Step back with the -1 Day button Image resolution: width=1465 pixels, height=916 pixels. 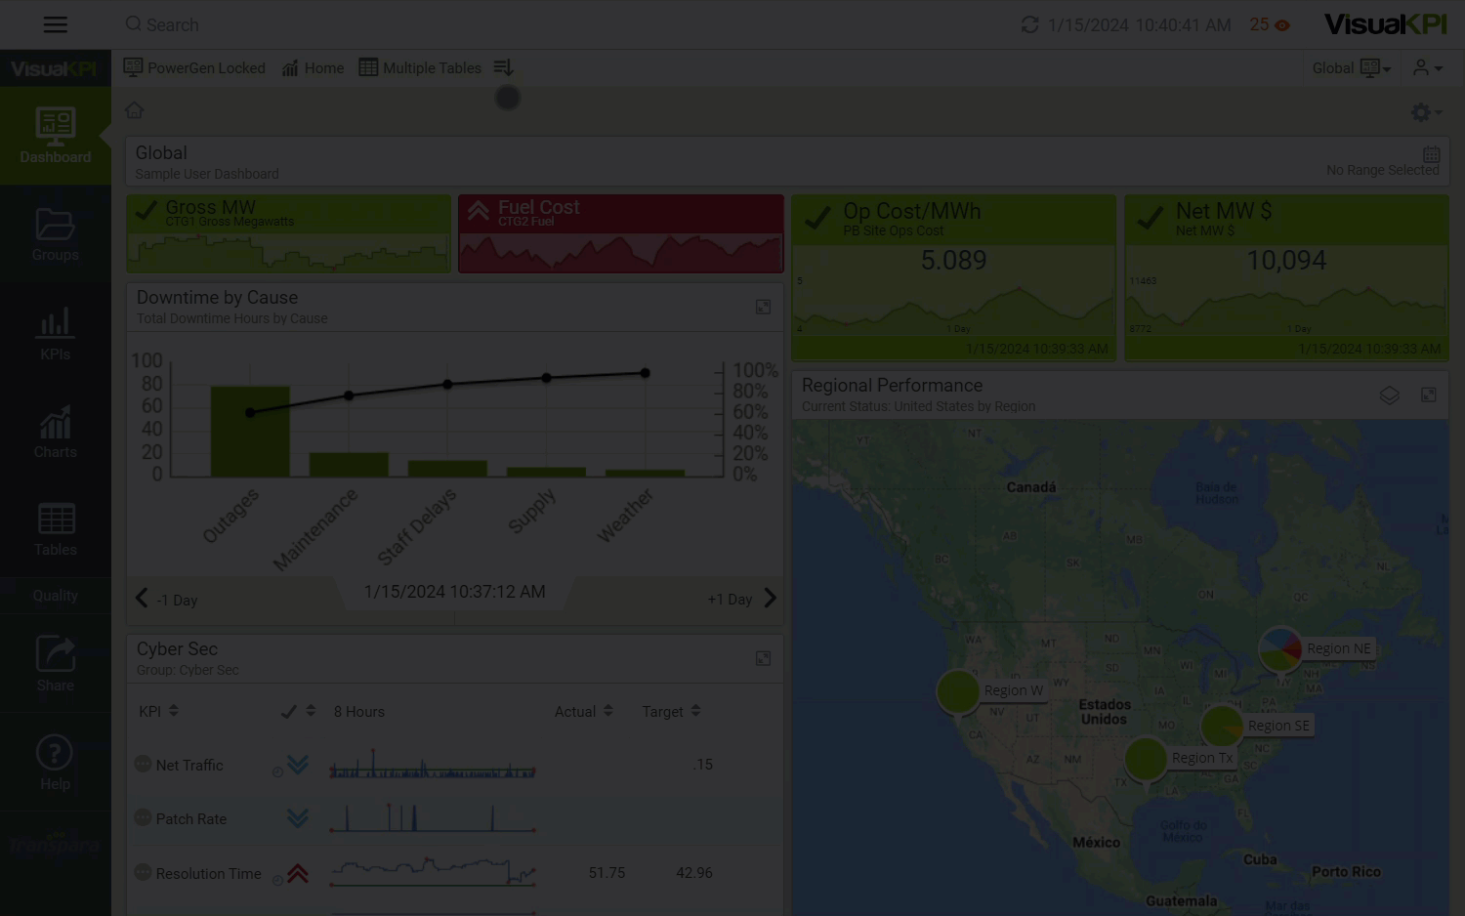tap(167, 599)
